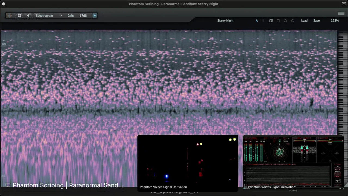Click the Phantom Scribing window label
This screenshot has width=348, height=196.
coord(68,185)
